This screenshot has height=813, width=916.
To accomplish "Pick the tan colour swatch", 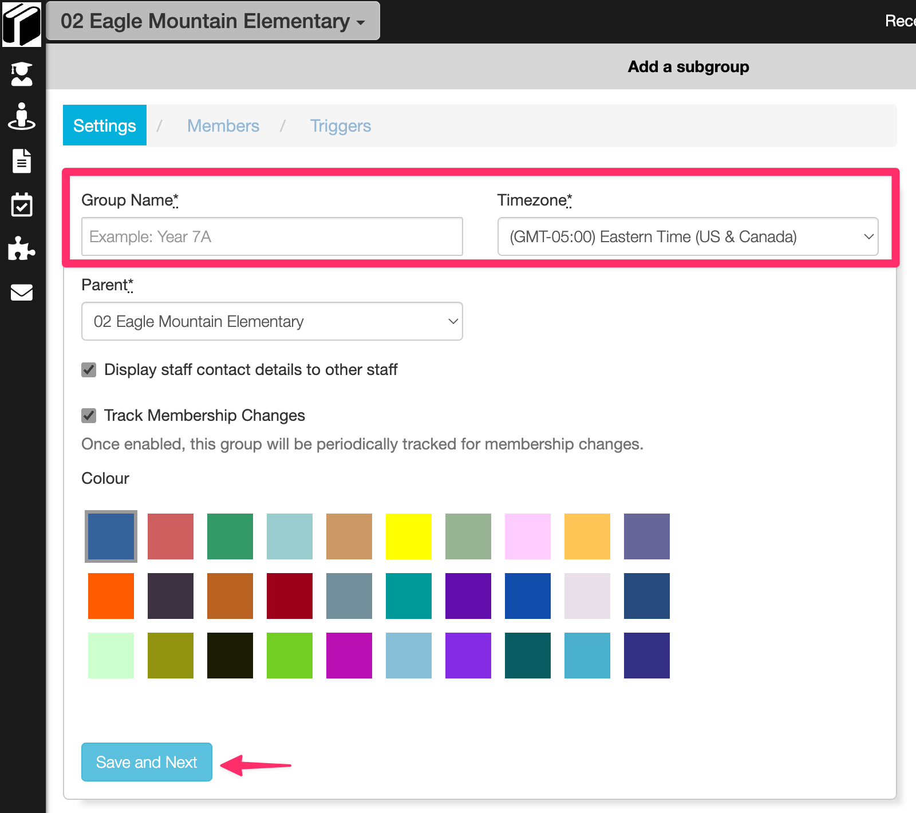I will tap(349, 536).
